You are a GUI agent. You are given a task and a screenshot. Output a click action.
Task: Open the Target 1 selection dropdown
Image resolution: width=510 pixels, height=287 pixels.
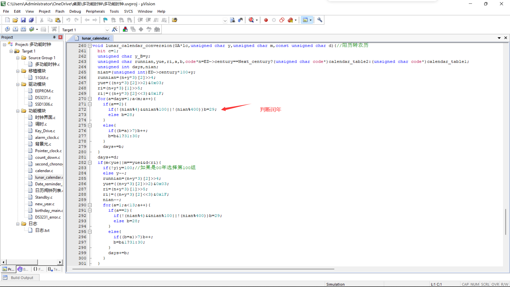[107, 30]
